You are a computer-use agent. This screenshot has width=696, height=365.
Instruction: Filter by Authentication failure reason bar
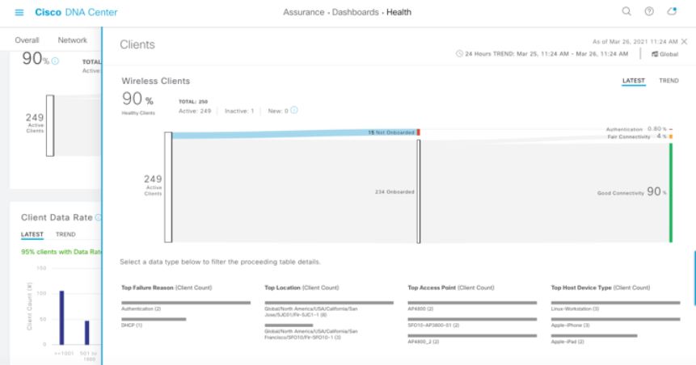pos(185,303)
